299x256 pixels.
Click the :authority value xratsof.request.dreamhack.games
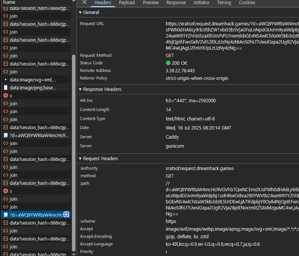[x=199, y=169]
